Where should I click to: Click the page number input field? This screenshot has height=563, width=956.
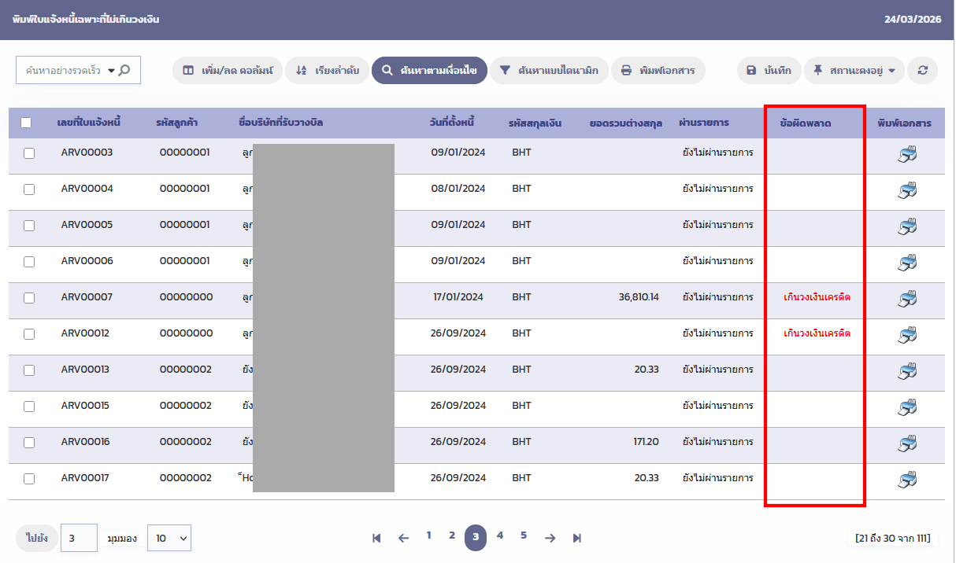tap(79, 538)
